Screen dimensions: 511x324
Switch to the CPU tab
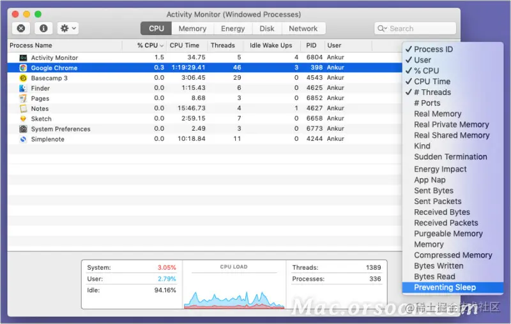coord(156,29)
